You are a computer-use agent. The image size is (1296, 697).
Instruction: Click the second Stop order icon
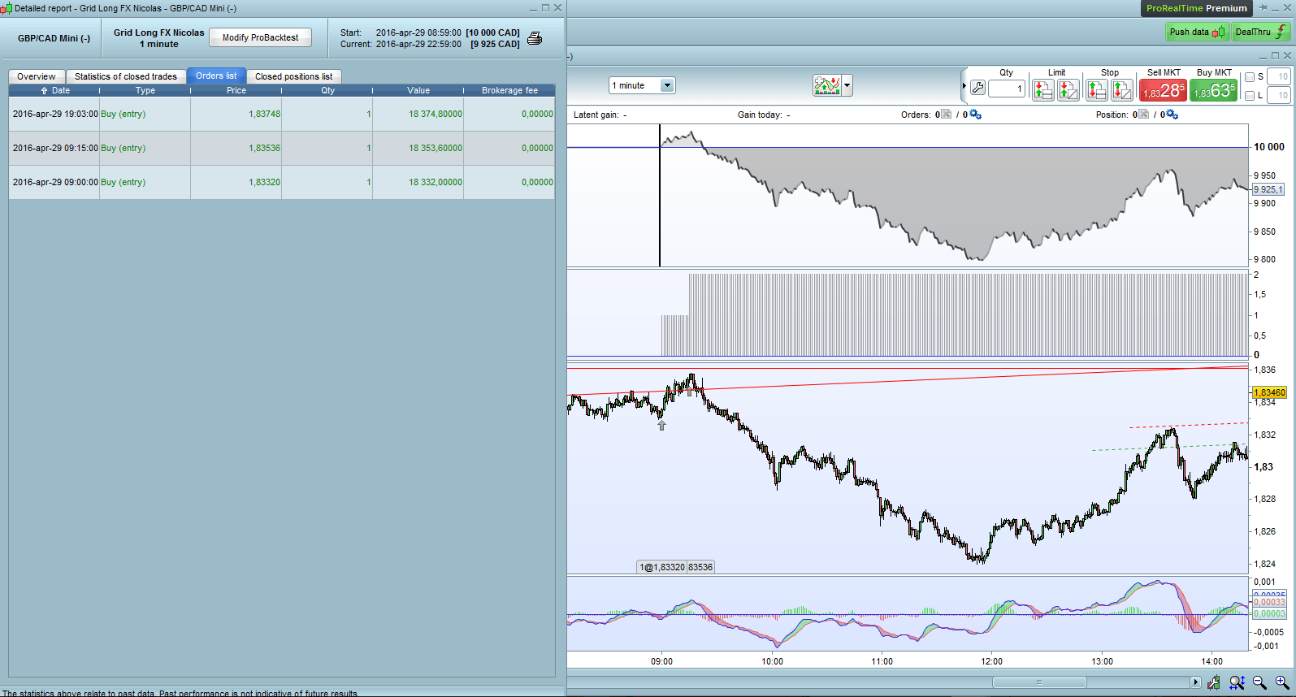point(1121,90)
